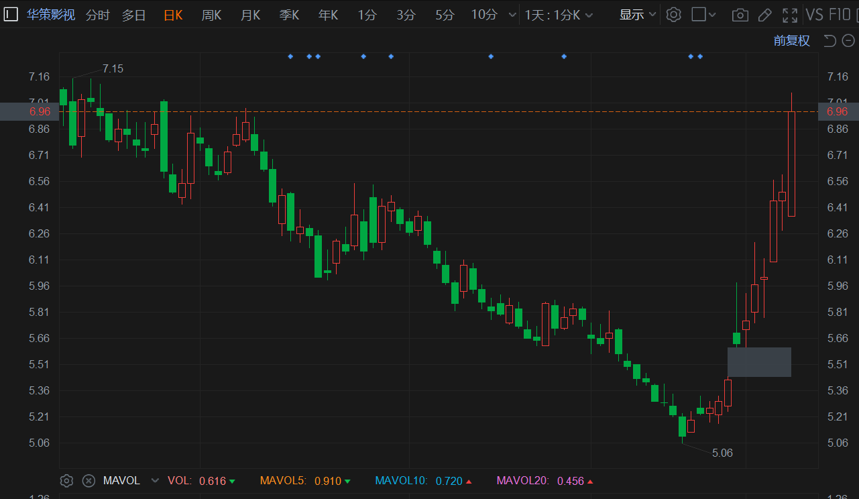Remove the MAVOL indicator with X icon
This screenshot has height=499, width=859.
pos(89,481)
